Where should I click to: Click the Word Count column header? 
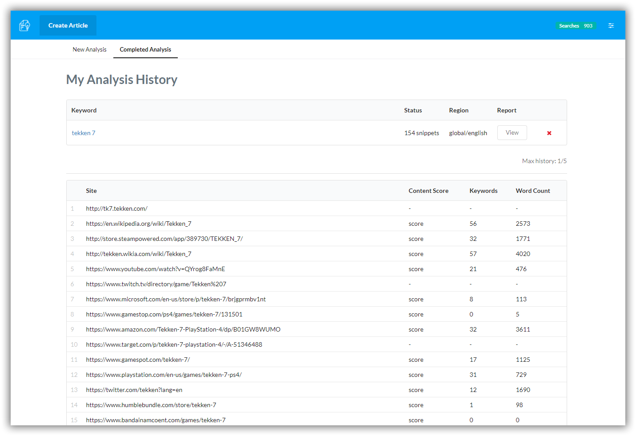tap(533, 191)
